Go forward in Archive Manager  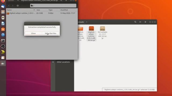13,6
